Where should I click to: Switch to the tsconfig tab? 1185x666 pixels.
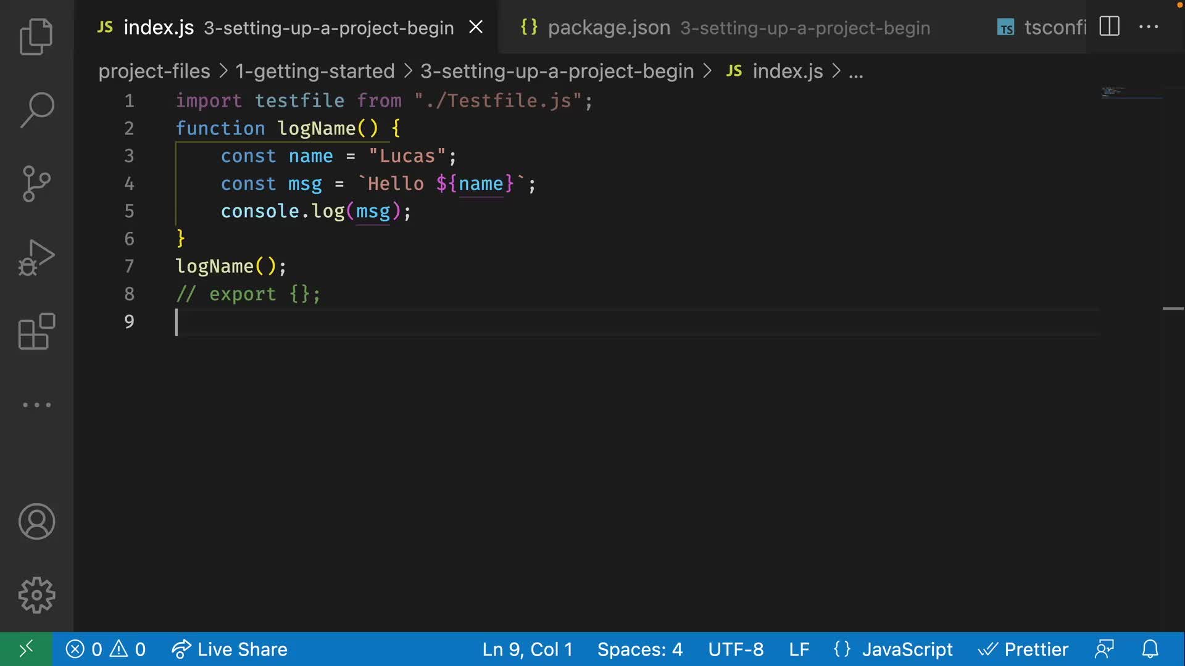coord(1041,27)
